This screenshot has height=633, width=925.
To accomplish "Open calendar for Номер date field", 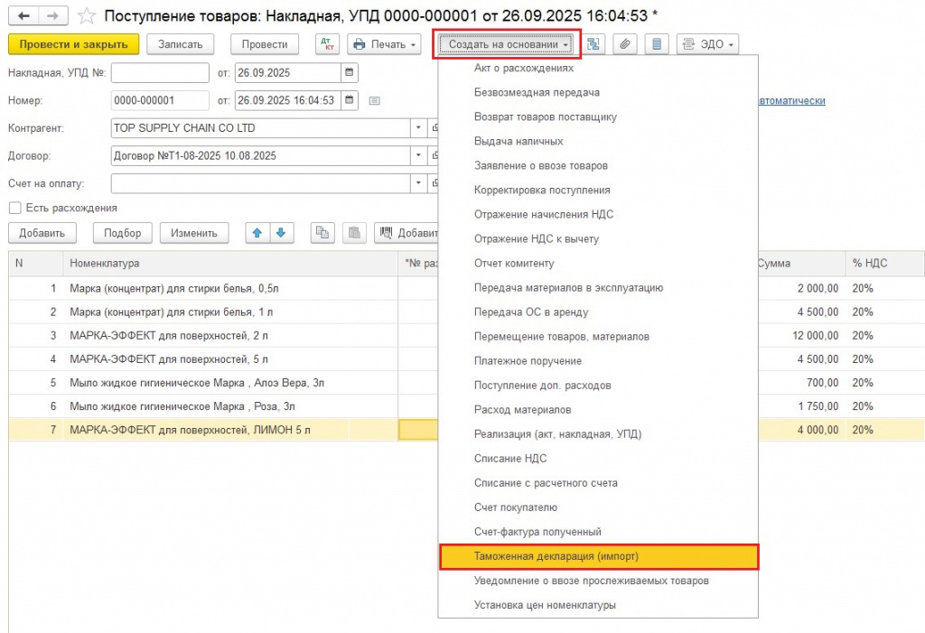I will tap(350, 100).
